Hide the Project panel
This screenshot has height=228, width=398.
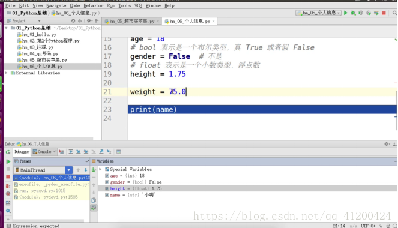coord(97,21)
